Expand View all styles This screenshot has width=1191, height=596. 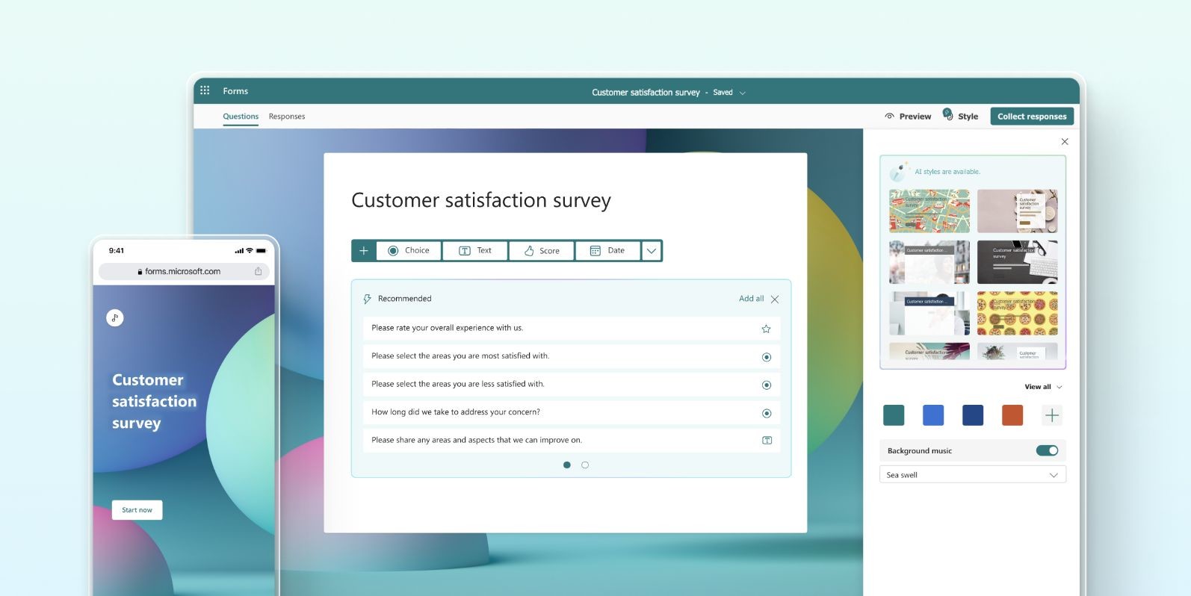1042,387
